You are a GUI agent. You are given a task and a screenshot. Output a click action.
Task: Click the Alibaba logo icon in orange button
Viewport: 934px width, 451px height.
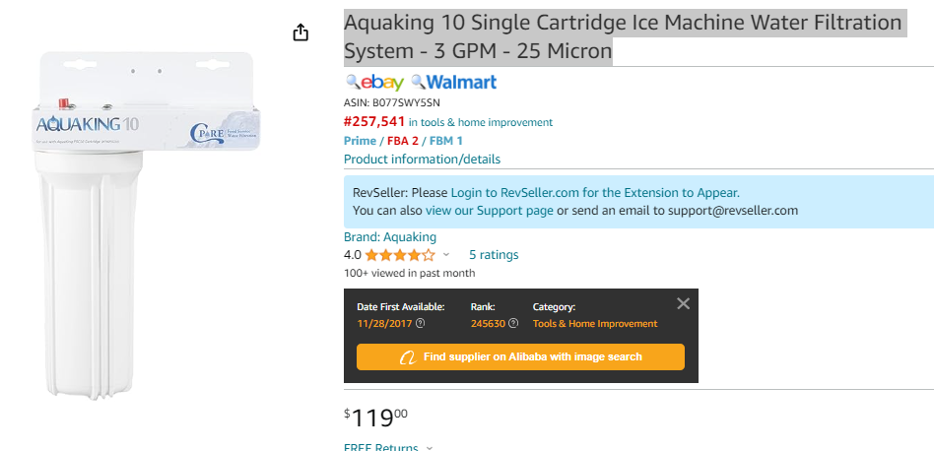tap(408, 357)
